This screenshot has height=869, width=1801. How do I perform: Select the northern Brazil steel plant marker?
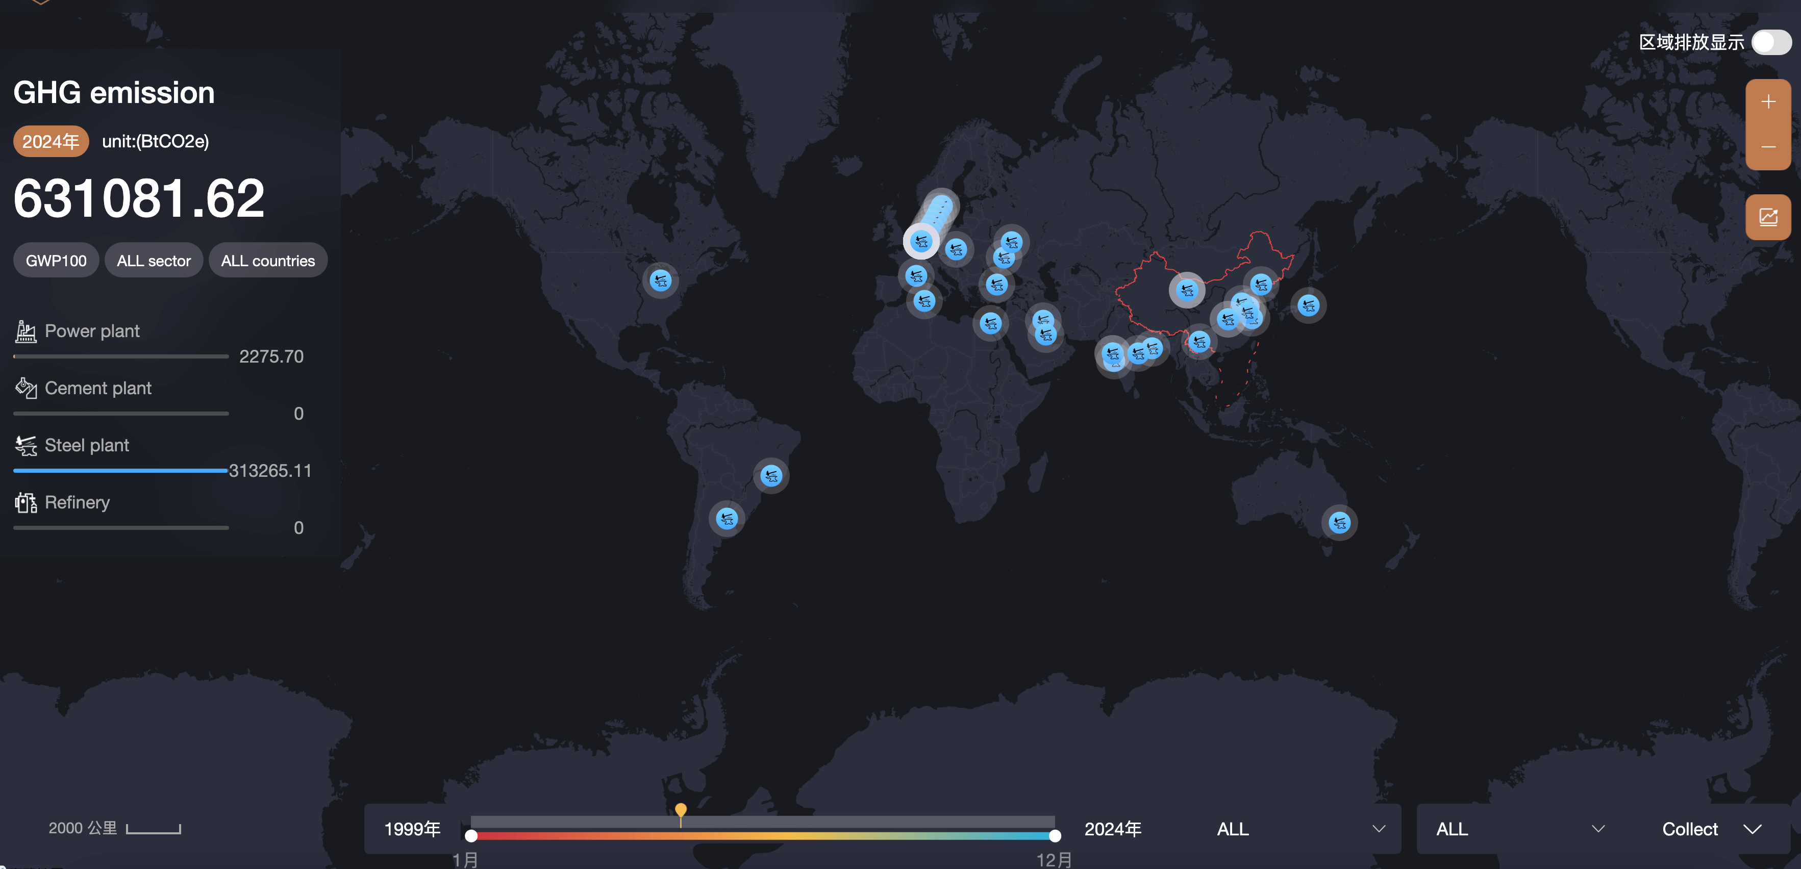[x=770, y=475]
